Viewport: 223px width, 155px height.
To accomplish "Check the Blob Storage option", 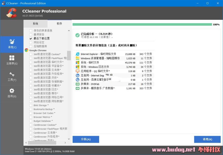I will tap(31, 105).
